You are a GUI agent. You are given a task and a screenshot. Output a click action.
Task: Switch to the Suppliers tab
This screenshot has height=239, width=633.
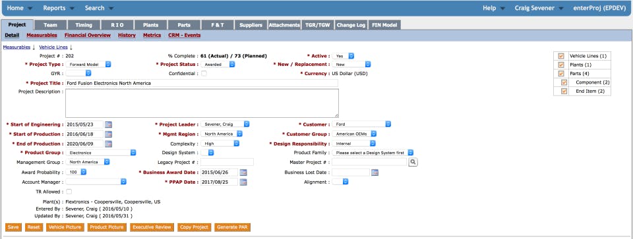(x=251, y=25)
